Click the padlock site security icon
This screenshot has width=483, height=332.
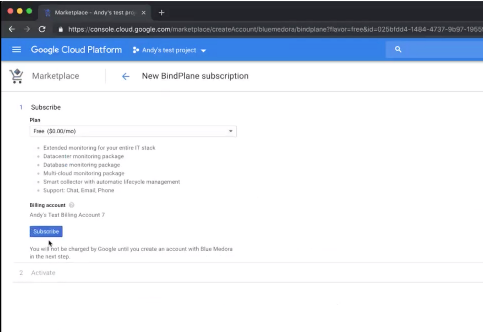[x=61, y=29]
